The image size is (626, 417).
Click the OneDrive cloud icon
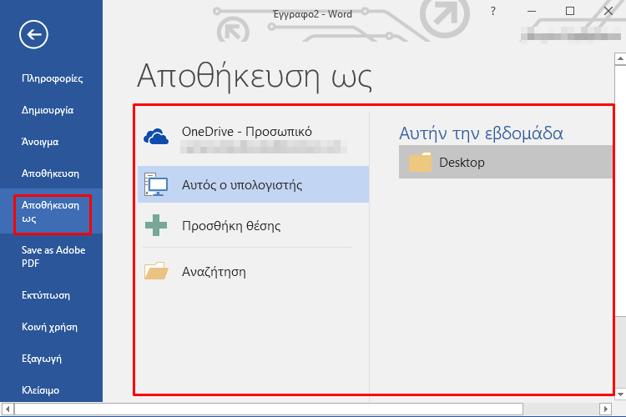click(x=156, y=137)
